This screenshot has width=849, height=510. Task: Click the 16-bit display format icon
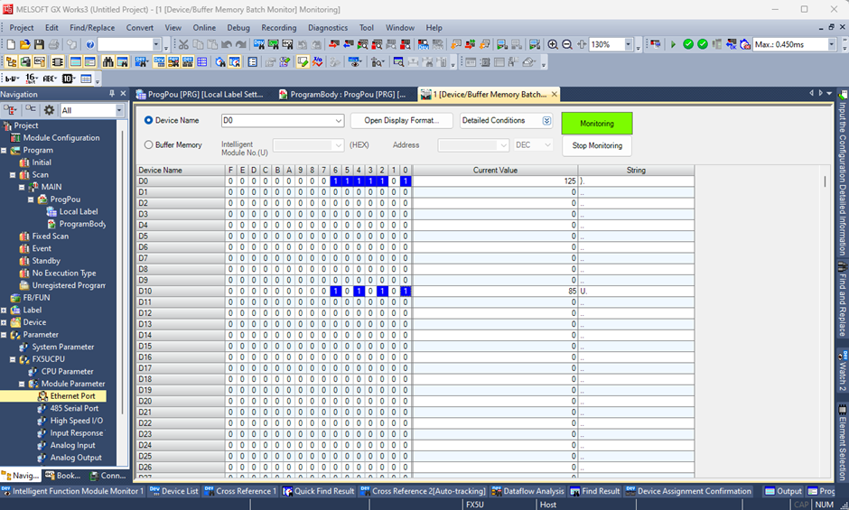pyautogui.click(x=32, y=79)
